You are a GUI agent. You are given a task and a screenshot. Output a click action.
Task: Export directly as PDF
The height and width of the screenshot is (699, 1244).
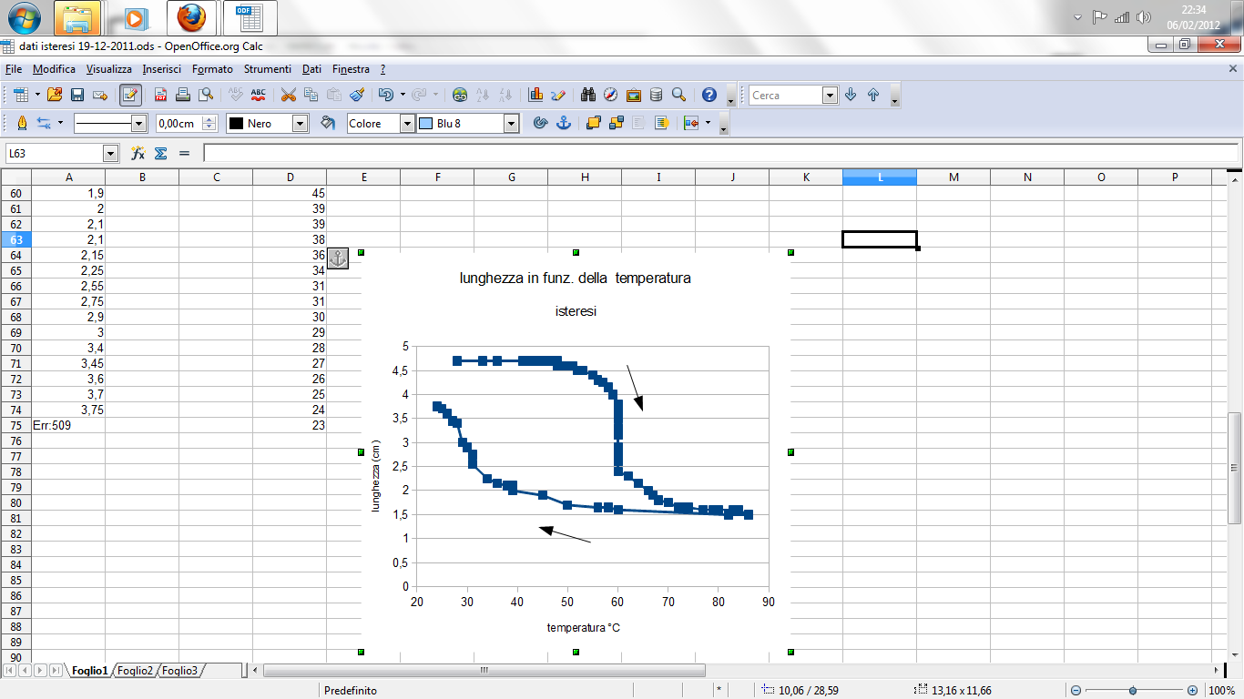tap(160, 95)
